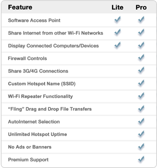Click Pro checkmark for Premium Support
Screen dimensions: 157x168
pos(141,159)
